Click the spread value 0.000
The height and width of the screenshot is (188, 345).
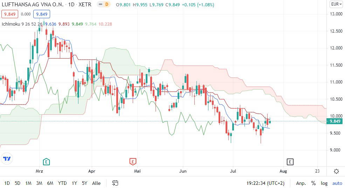26,14
